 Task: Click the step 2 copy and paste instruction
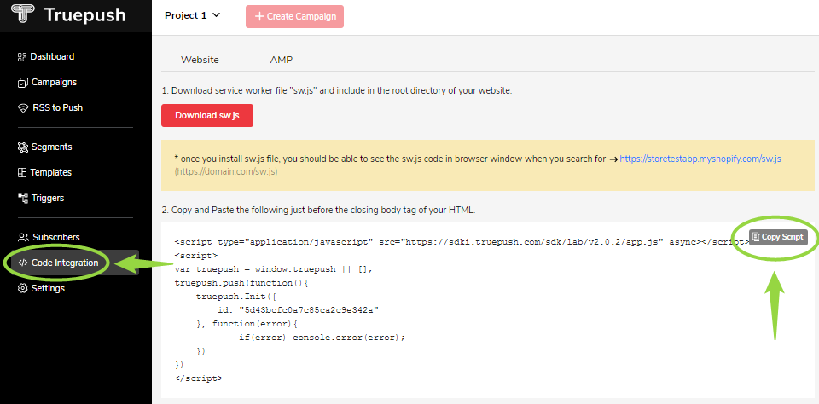pyautogui.click(x=318, y=210)
